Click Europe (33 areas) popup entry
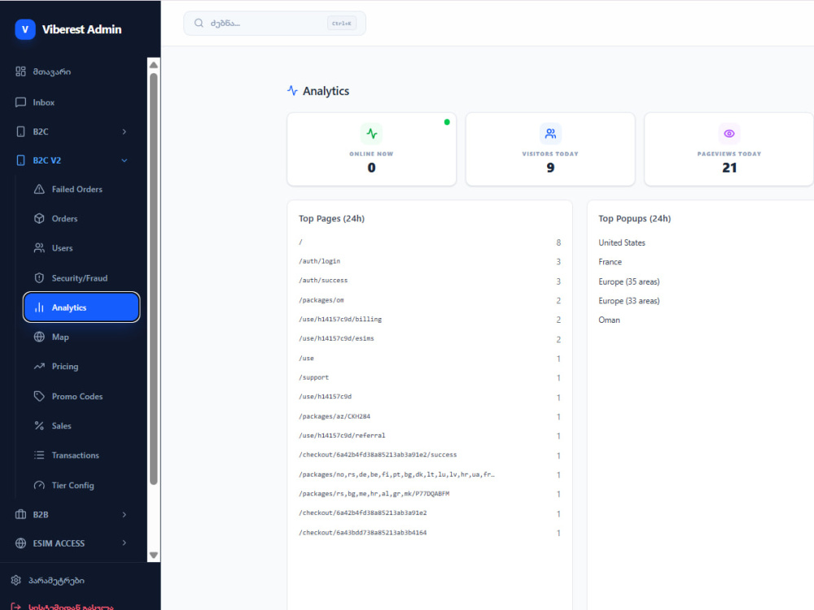 628,301
